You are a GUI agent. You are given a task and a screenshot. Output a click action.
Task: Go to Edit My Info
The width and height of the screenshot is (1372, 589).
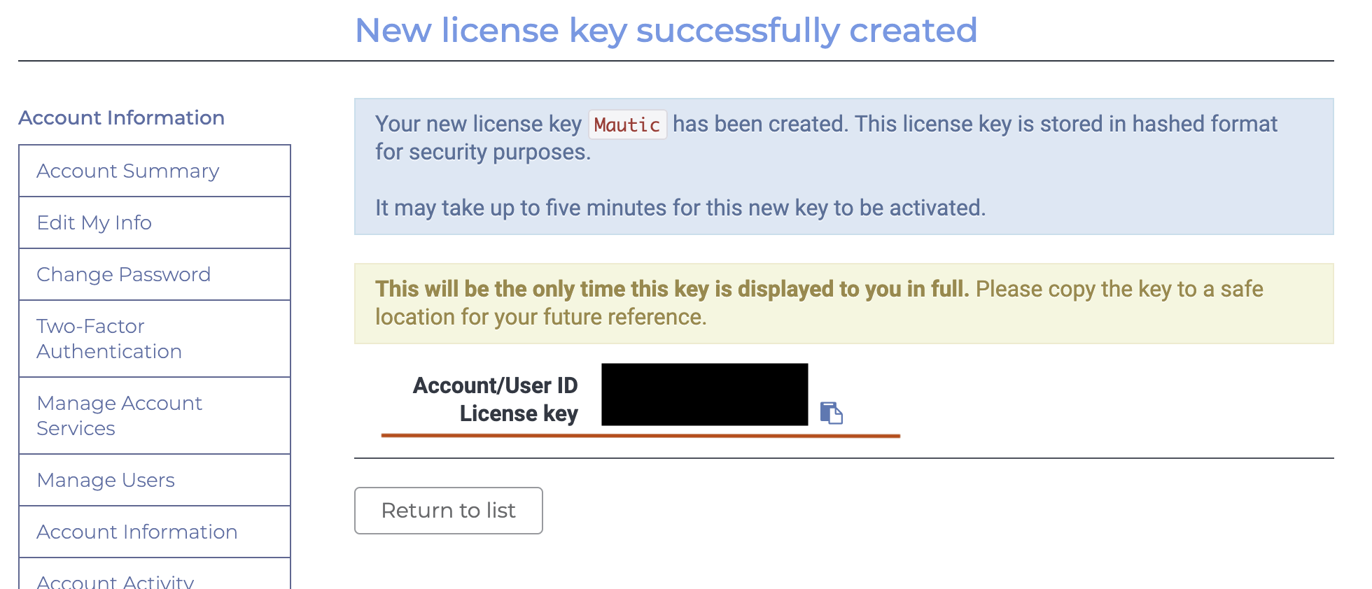(94, 223)
